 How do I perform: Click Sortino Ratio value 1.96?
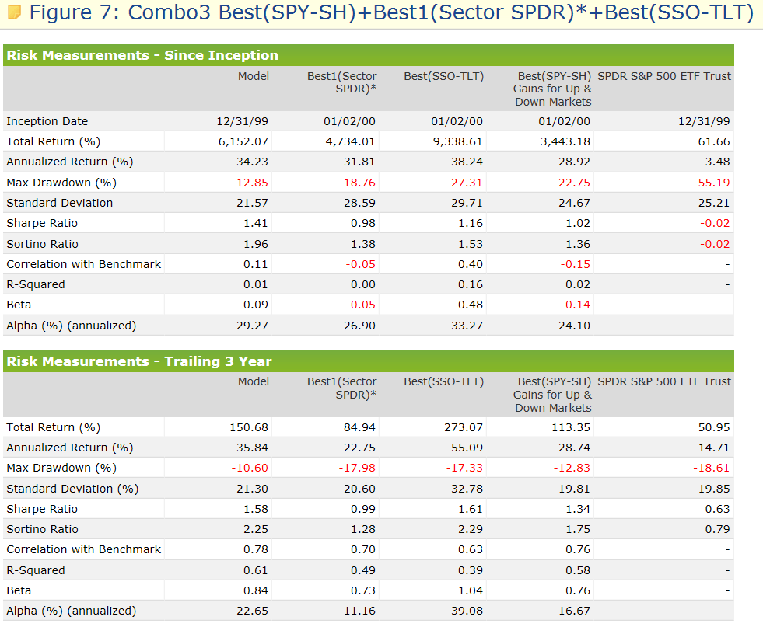[255, 244]
